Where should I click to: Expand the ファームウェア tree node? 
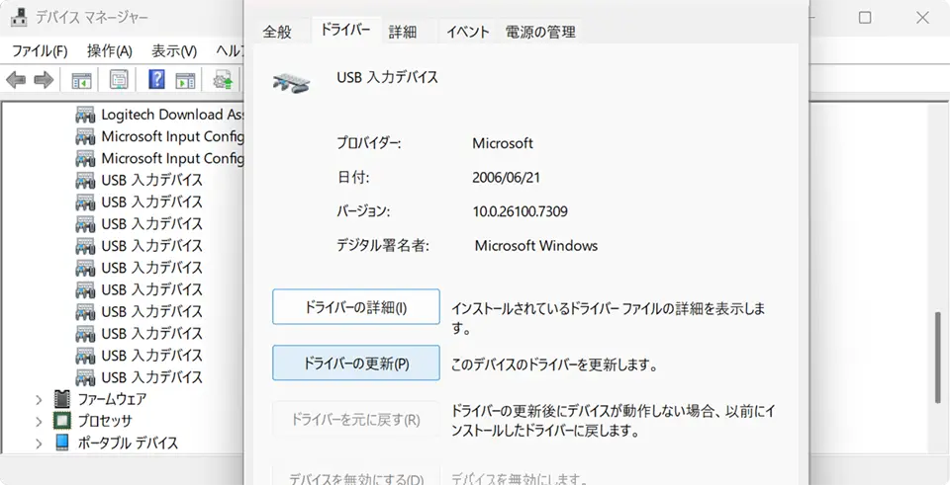pos(39,399)
